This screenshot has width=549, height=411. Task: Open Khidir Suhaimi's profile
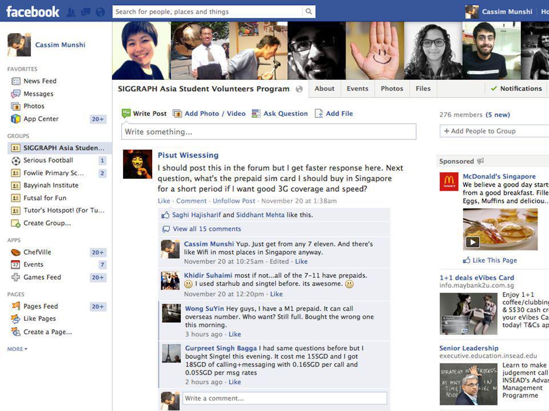208,275
